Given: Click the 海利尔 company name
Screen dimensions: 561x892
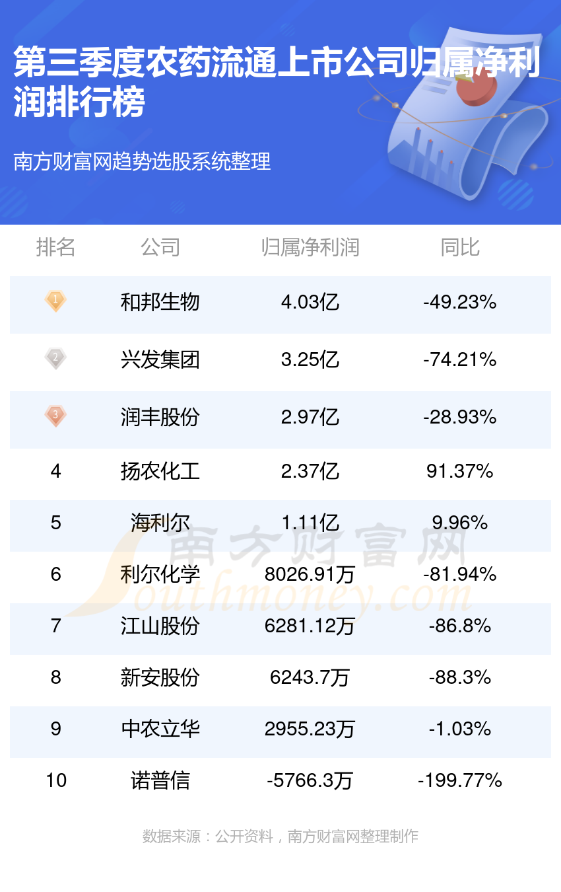Looking at the screenshot, I should pos(160,523).
